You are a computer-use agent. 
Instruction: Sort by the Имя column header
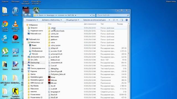point(50,24)
